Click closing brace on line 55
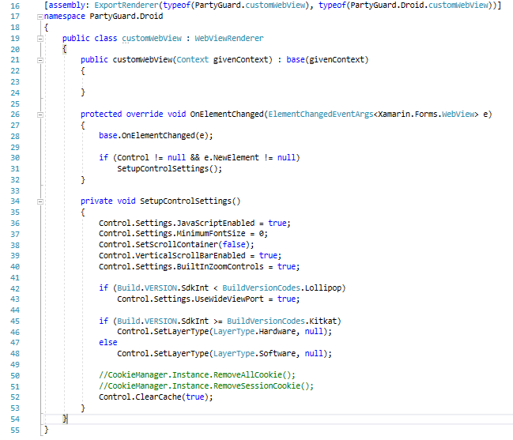The width and height of the screenshot is (513, 440). pos(46,430)
